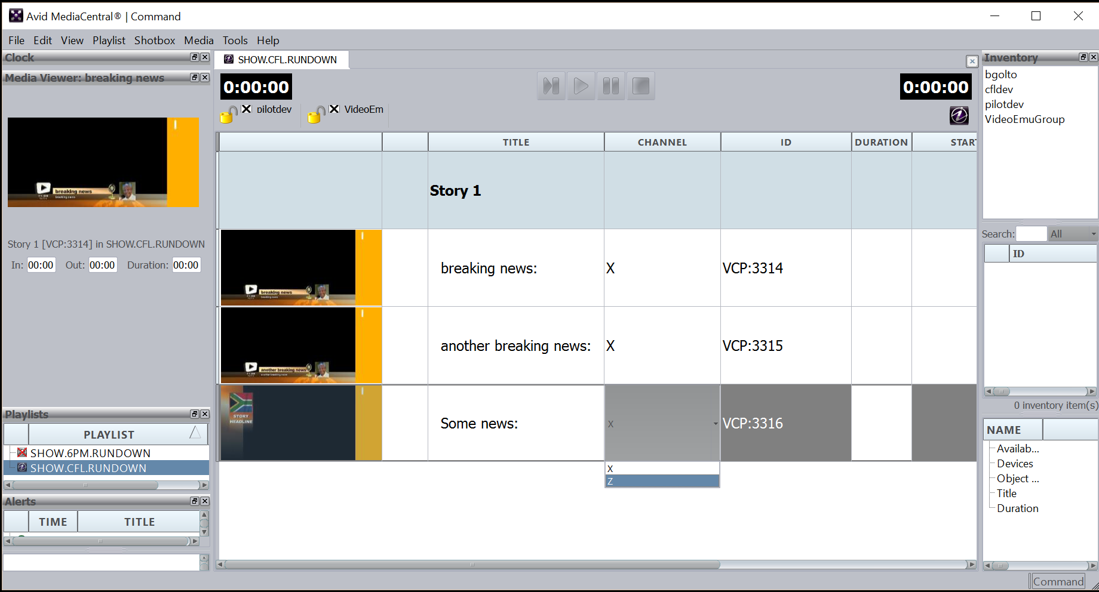Click the pause button in the transport bar
This screenshot has height=592, width=1099.
click(x=610, y=86)
